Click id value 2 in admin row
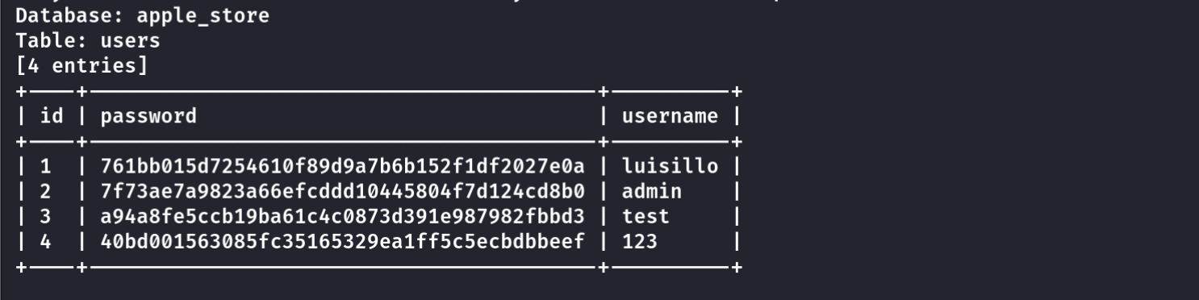 point(46,192)
